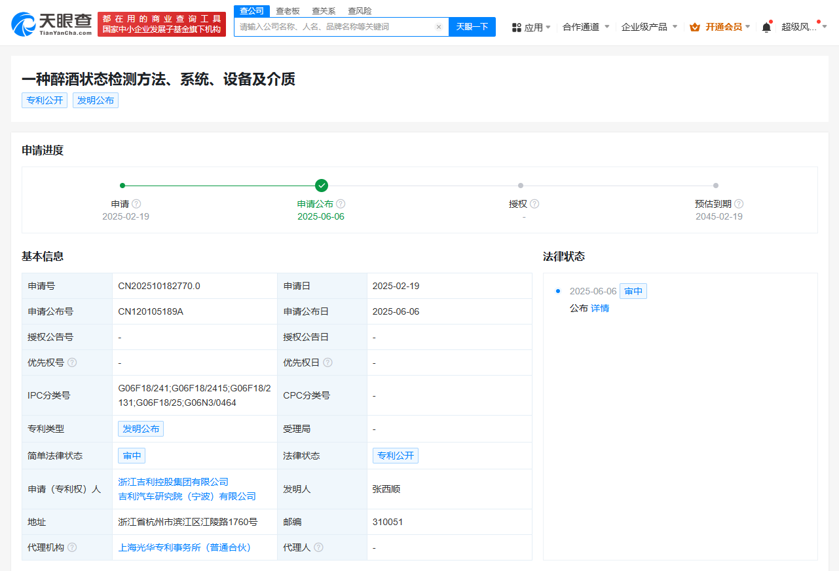Expand the 合作通道 dropdown

click(x=586, y=27)
